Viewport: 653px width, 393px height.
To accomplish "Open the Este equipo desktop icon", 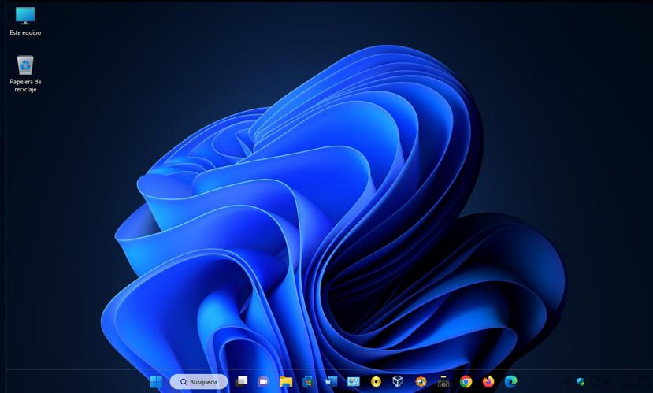I will point(25,20).
